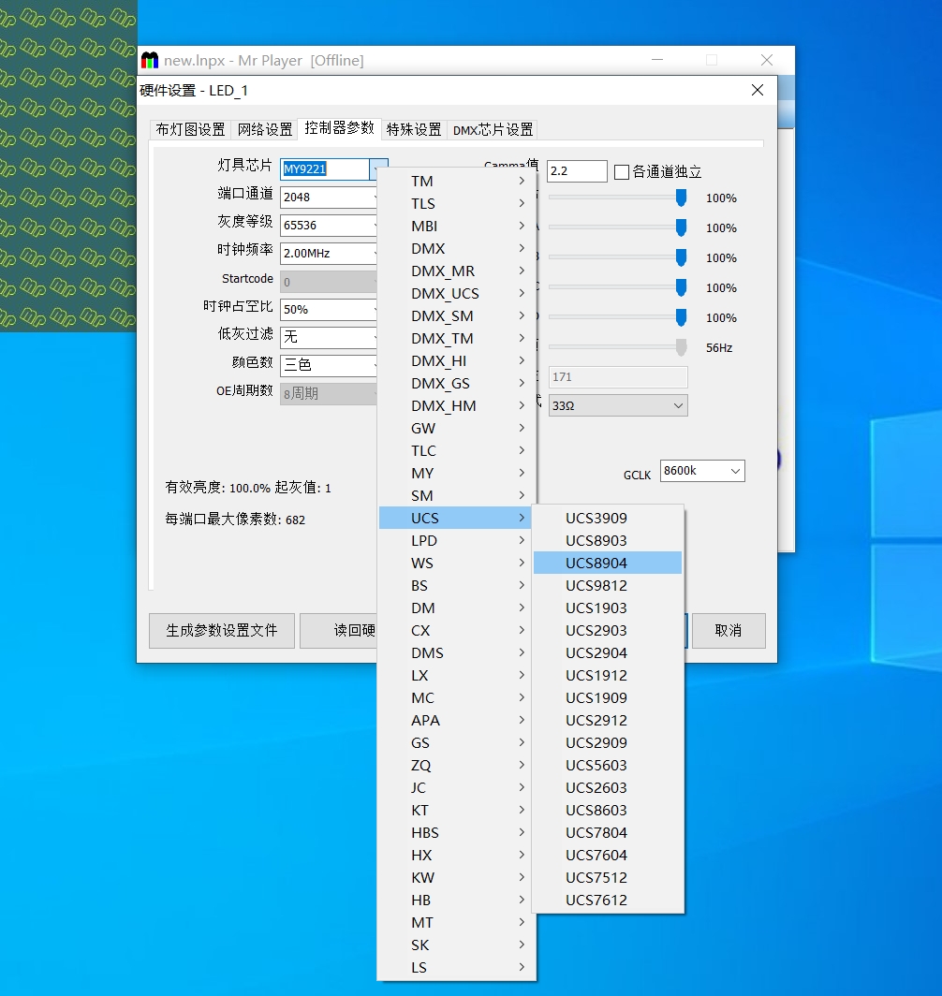Open the DMX芯片设置 tab

[x=493, y=130]
